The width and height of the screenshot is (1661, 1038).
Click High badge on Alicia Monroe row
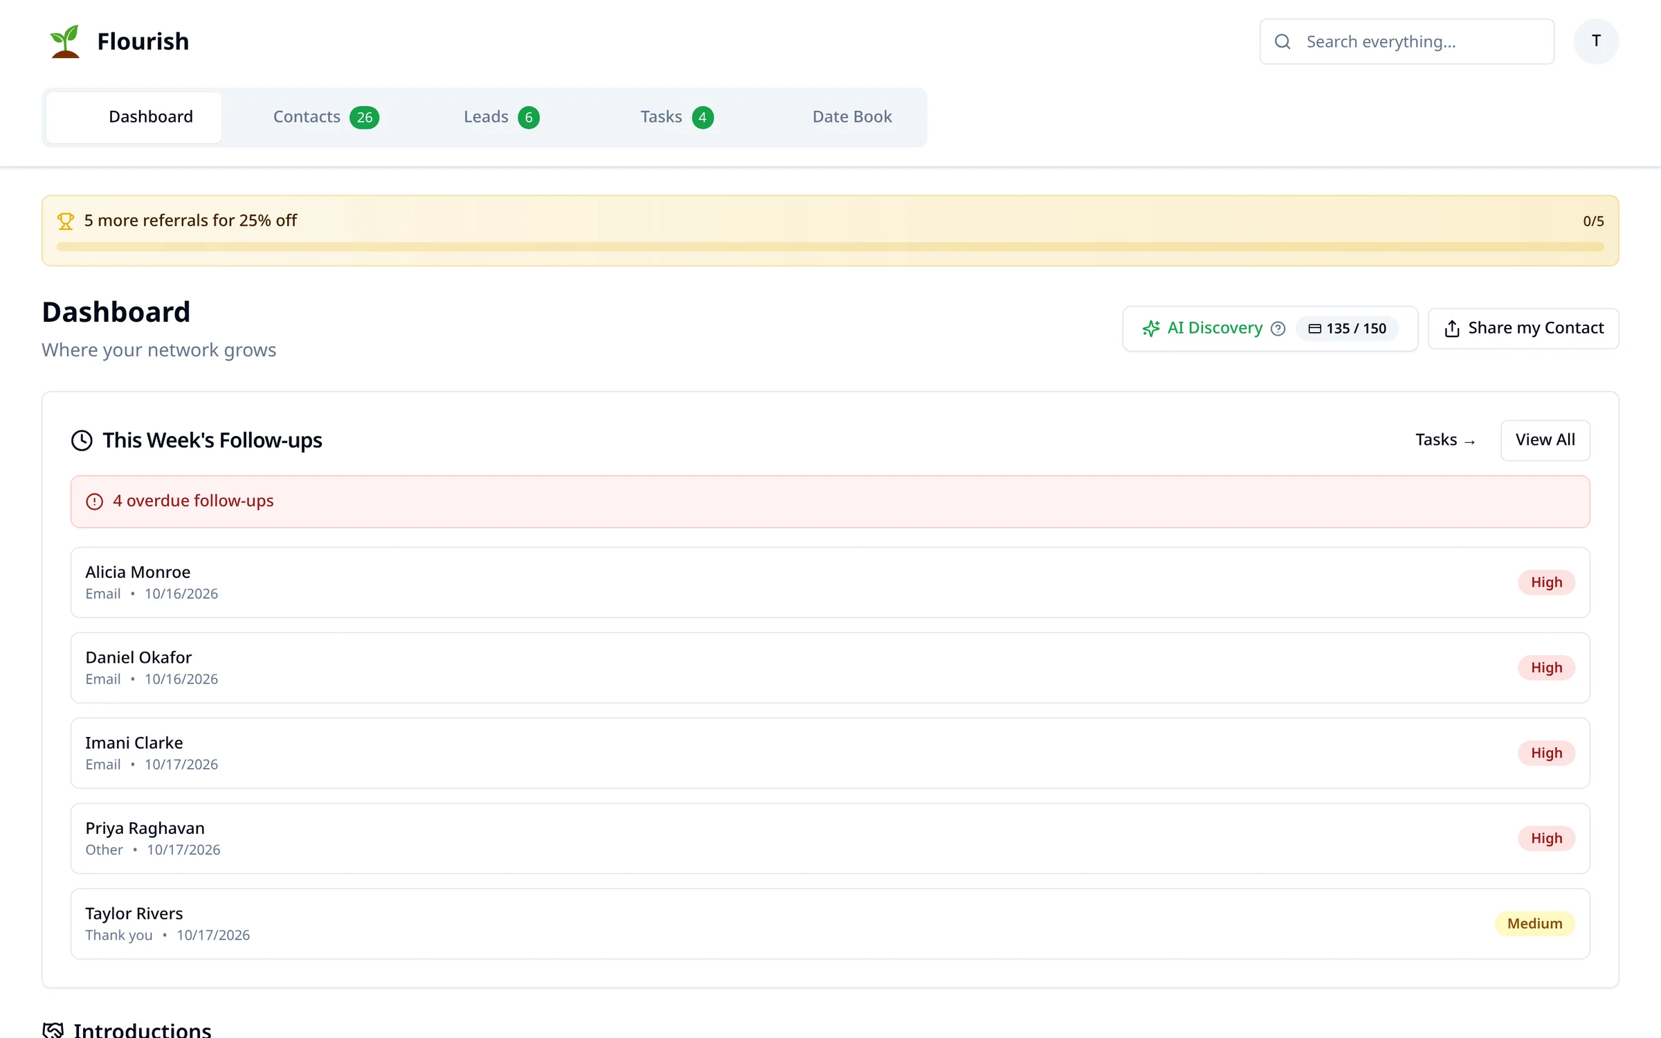point(1546,582)
